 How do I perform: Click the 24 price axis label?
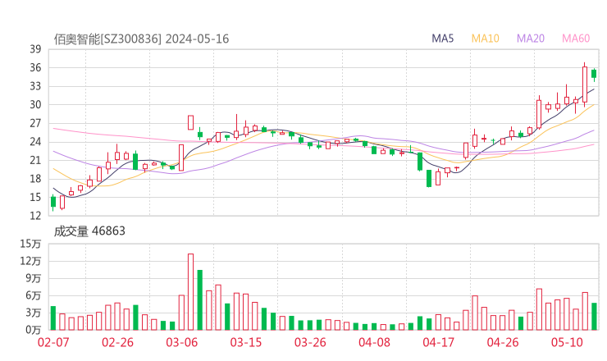pyautogui.click(x=35, y=142)
